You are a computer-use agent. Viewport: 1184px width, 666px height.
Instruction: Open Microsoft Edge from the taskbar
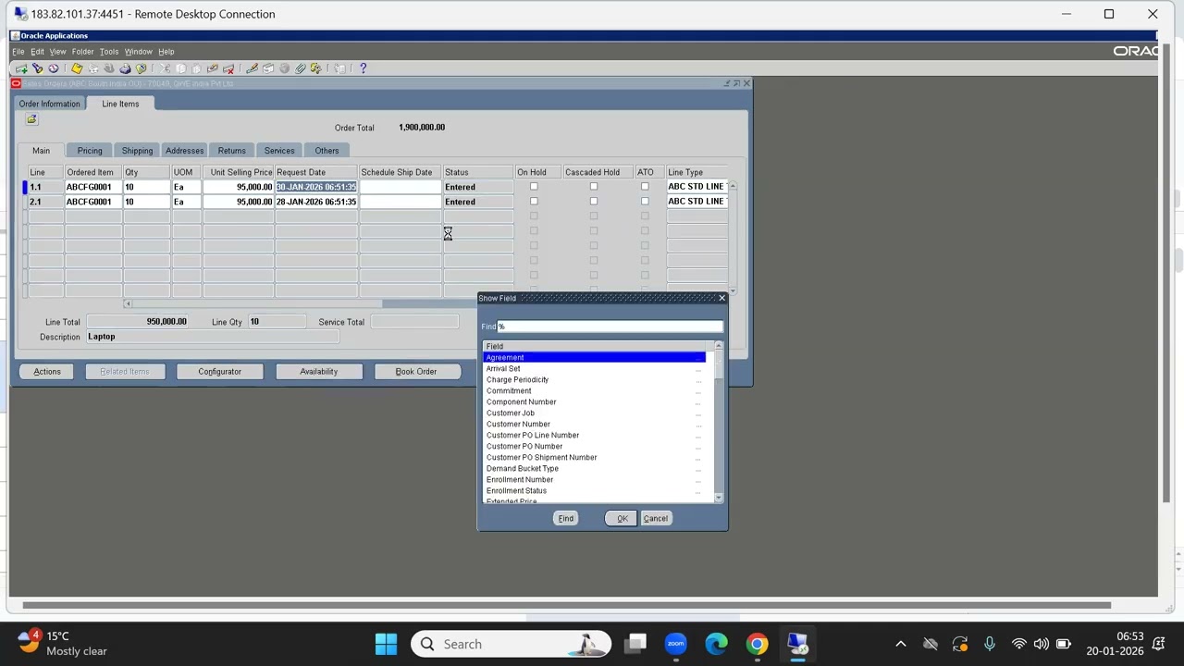[x=717, y=644]
